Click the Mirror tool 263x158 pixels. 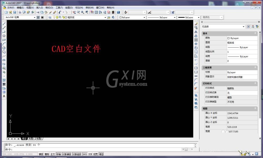coord(196,32)
